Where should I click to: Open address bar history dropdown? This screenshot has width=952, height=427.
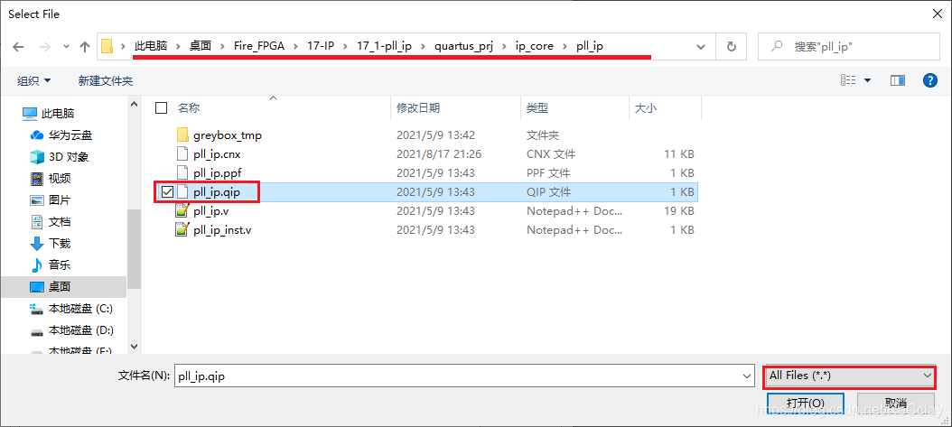point(701,47)
